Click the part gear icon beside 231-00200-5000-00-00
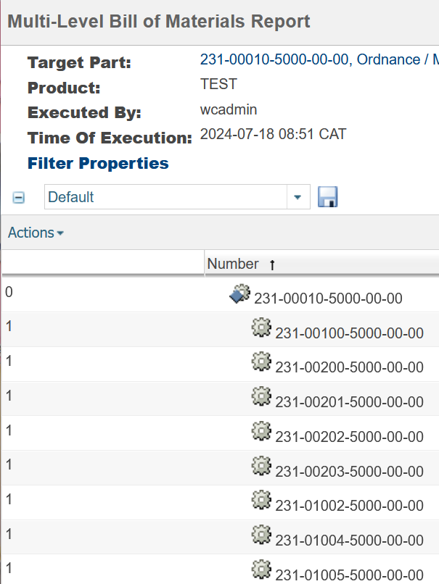The image size is (439, 584). (261, 362)
